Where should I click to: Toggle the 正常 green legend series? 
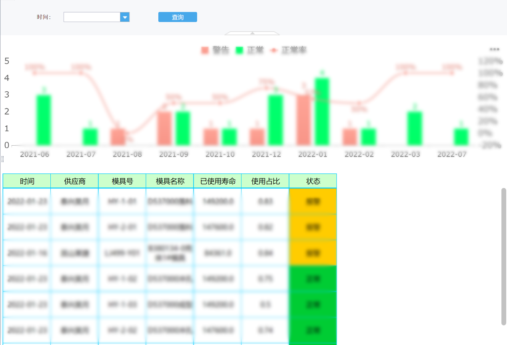(x=250, y=50)
